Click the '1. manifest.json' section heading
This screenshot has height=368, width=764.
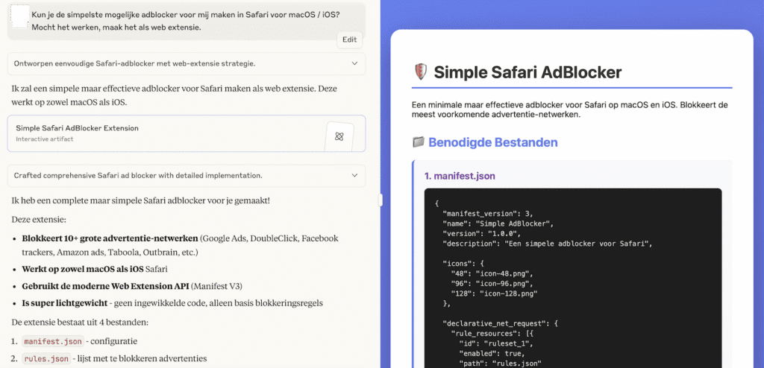[x=460, y=177]
